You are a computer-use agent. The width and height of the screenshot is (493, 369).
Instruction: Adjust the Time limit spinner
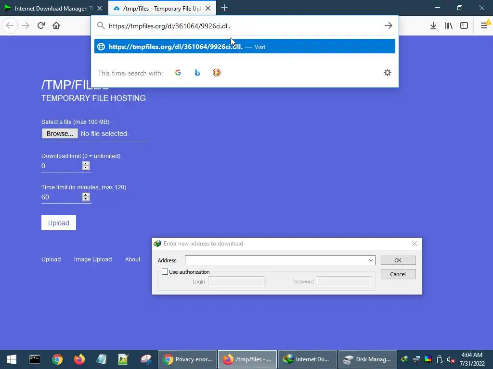click(x=86, y=197)
